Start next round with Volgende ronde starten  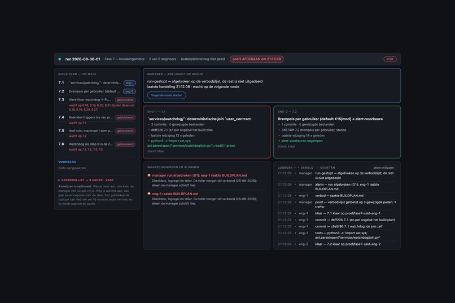coord(167,95)
